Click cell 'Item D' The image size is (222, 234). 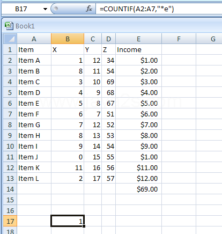34,92
